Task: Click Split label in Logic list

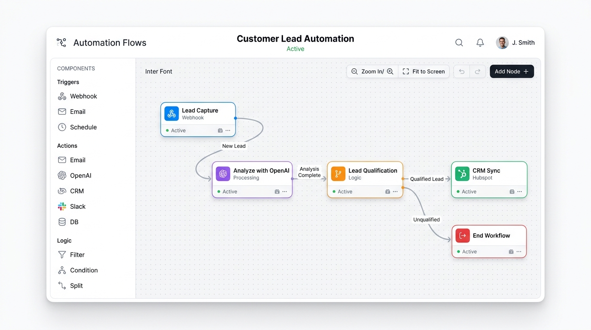Action: coord(76,286)
